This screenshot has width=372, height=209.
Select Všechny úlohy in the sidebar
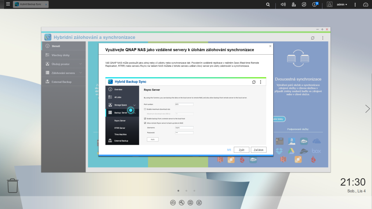tap(64, 55)
